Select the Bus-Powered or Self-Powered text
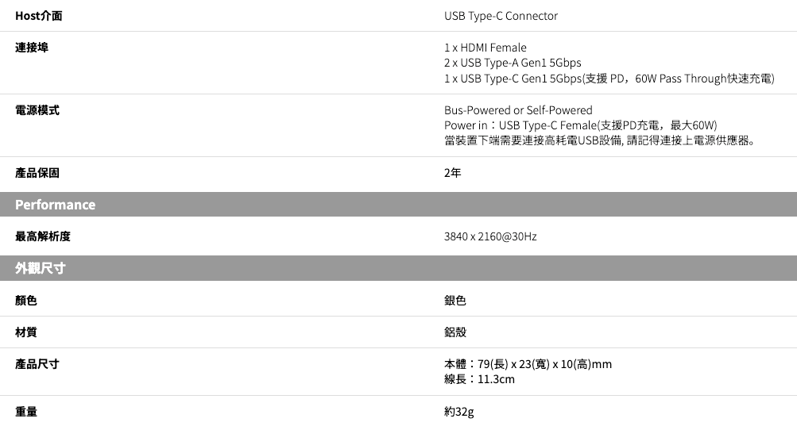The height and width of the screenshot is (426, 797). (518, 110)
